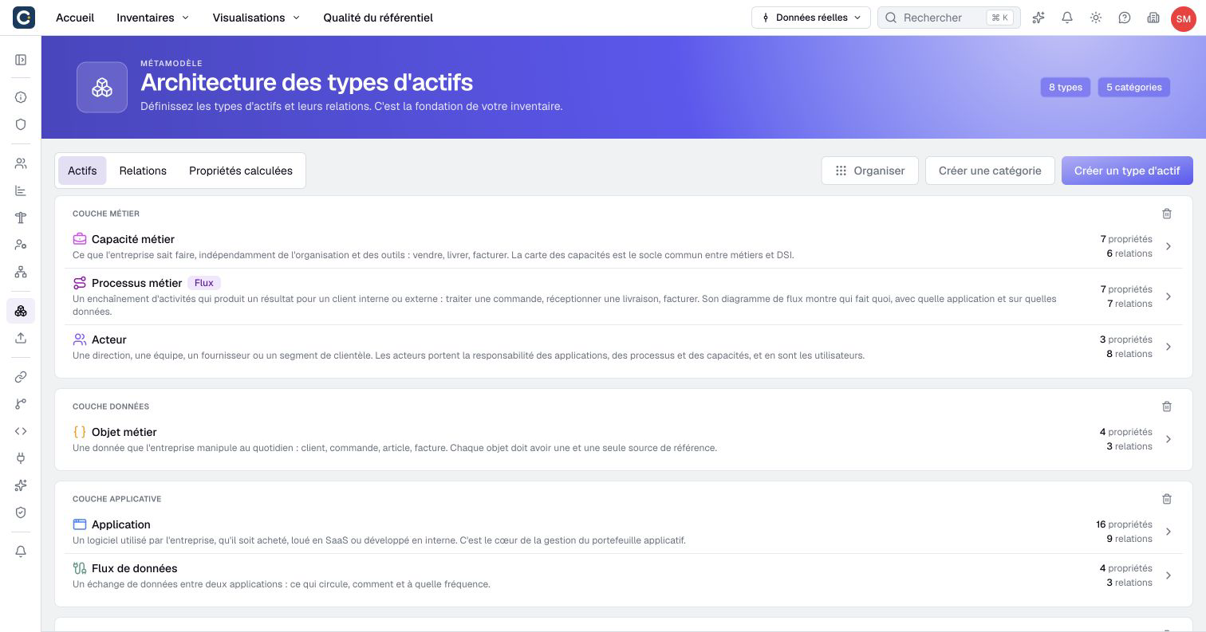Open the SM user avatar menu

(1184, 18)
